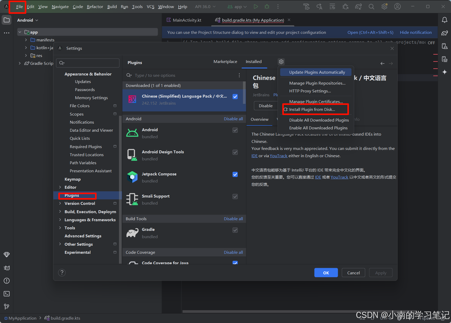
Task: Click the Running Devices icon in the right sidebar
Action: click(x=444, y=59)
